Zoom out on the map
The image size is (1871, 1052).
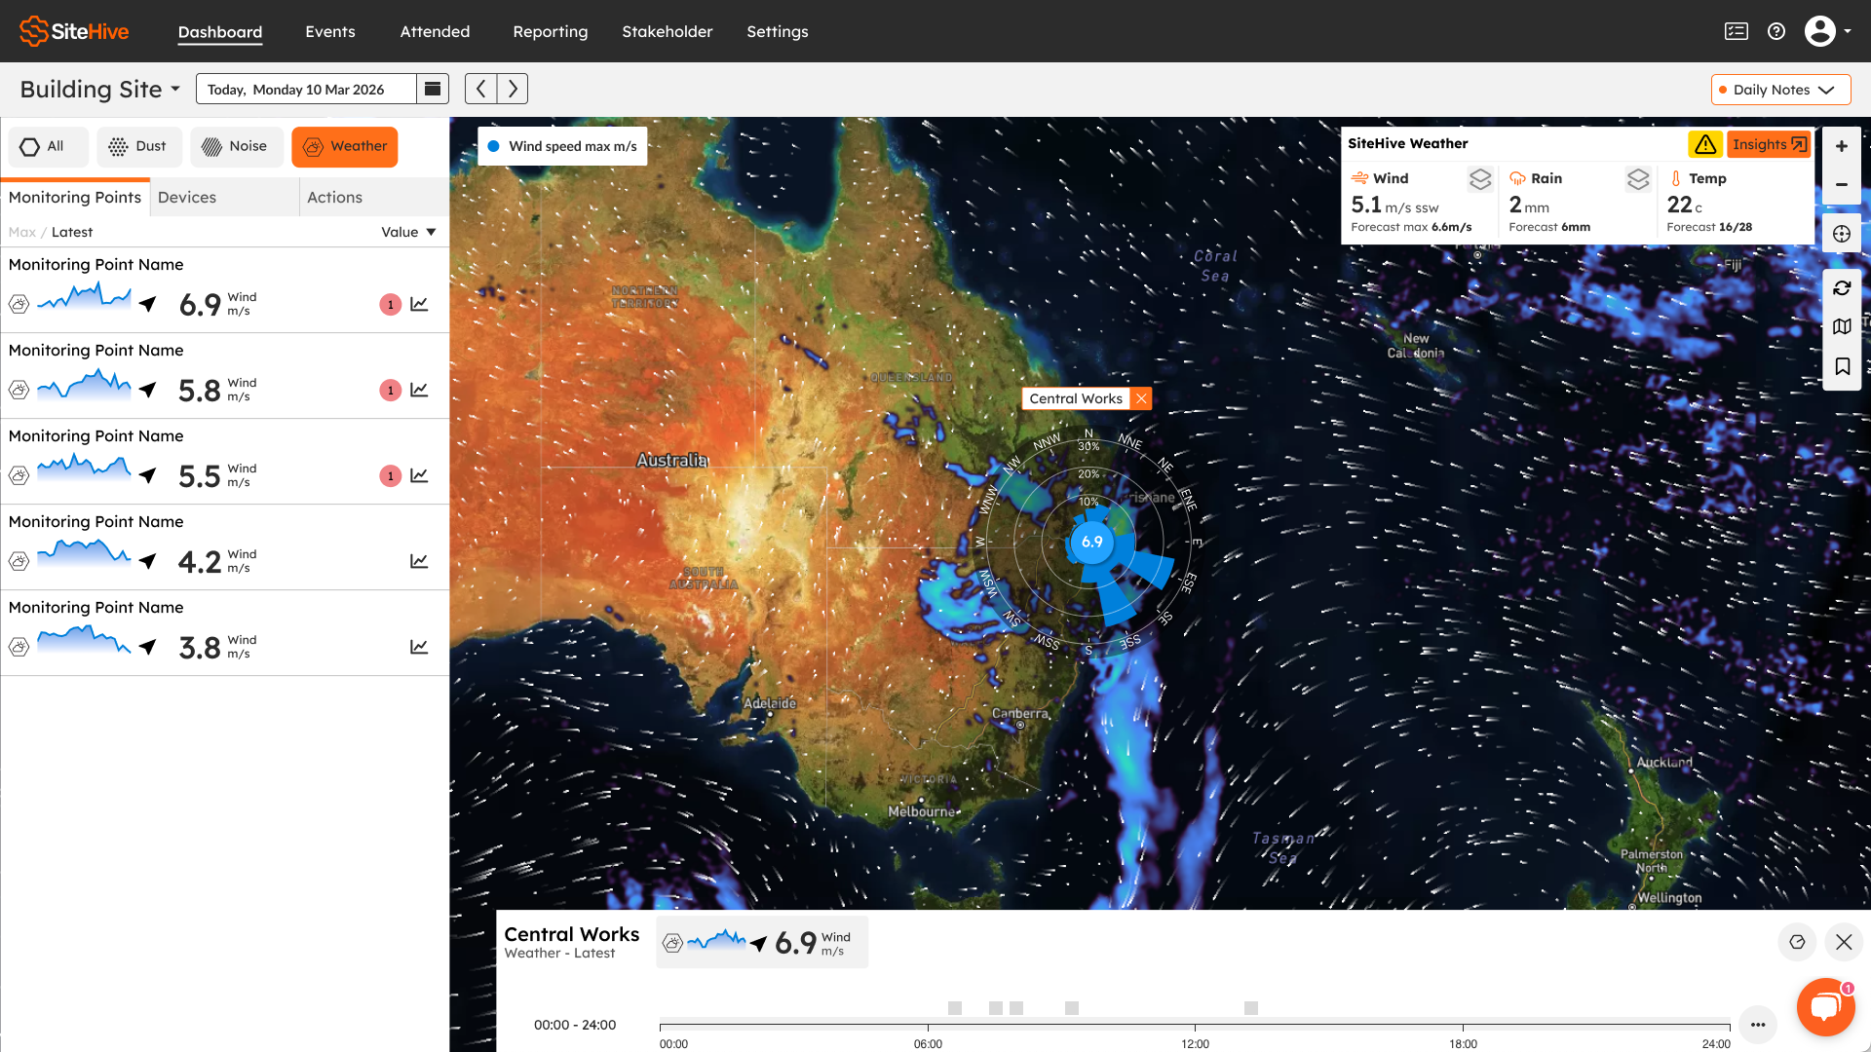1842,184
